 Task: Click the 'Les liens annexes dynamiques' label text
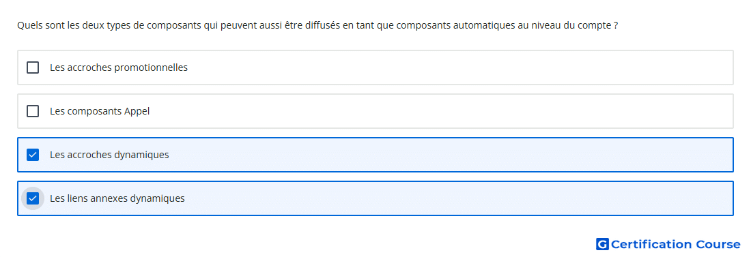117,198
